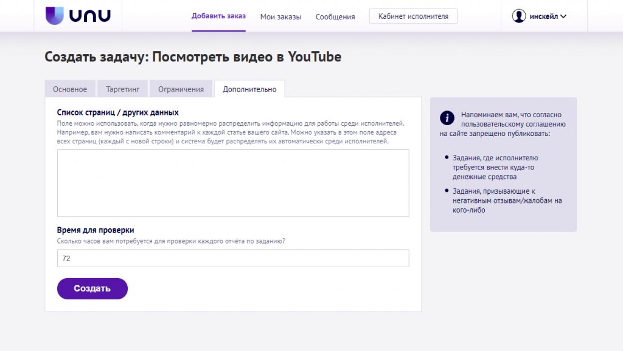Click the Напоминаем вам reminder text
This screenshot has height=351, width=623.
pyautogui.click(x=503, y=124)
